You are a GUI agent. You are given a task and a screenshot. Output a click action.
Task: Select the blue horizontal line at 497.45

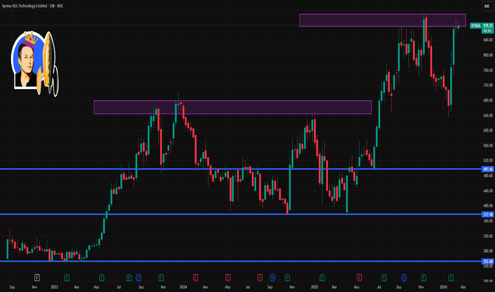click(240, 169)
